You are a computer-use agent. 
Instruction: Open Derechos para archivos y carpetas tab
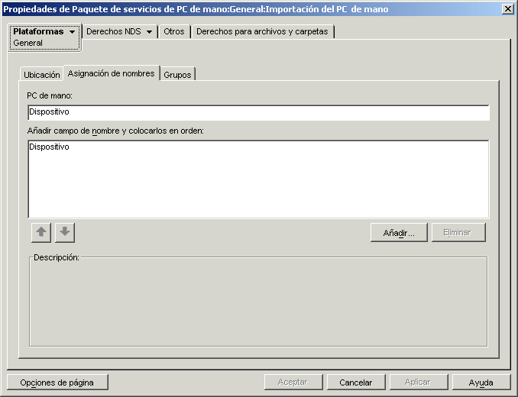[x=262, y=31]
